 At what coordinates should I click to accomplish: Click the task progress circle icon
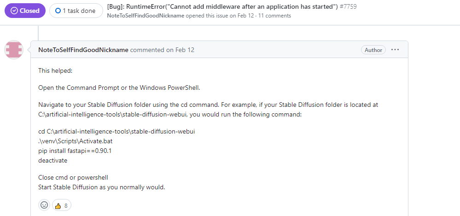tap(58, 11)
